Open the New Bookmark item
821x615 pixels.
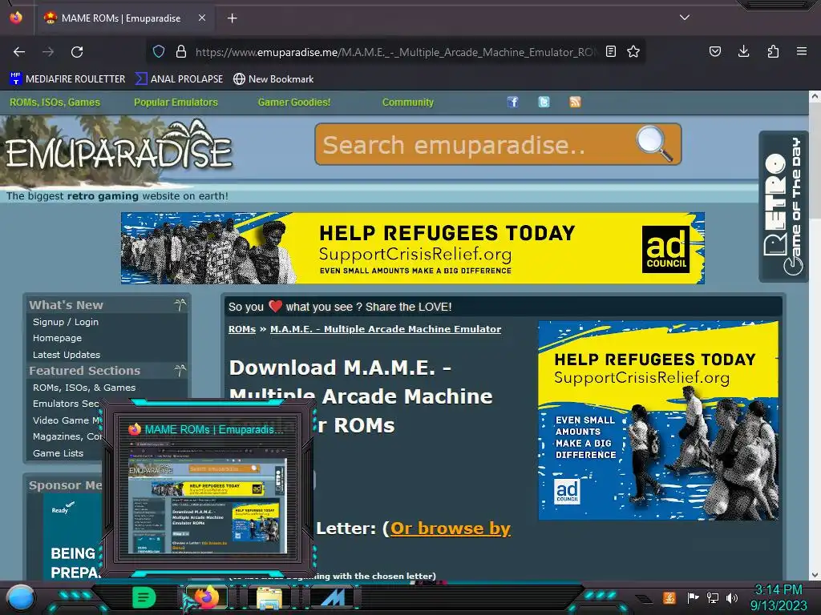click(x=273, y=79)
